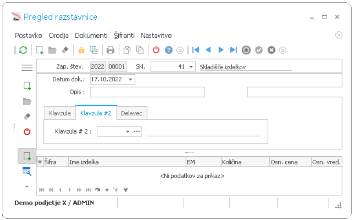Open Postavke menu
Screen dimensions: 353x220
[29, 36]
